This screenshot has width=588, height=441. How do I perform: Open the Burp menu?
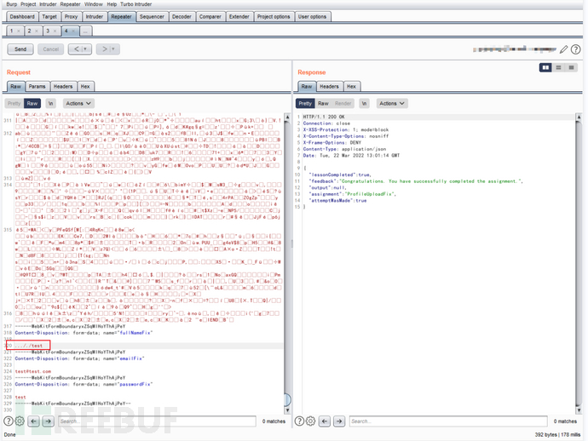[12, 4]
